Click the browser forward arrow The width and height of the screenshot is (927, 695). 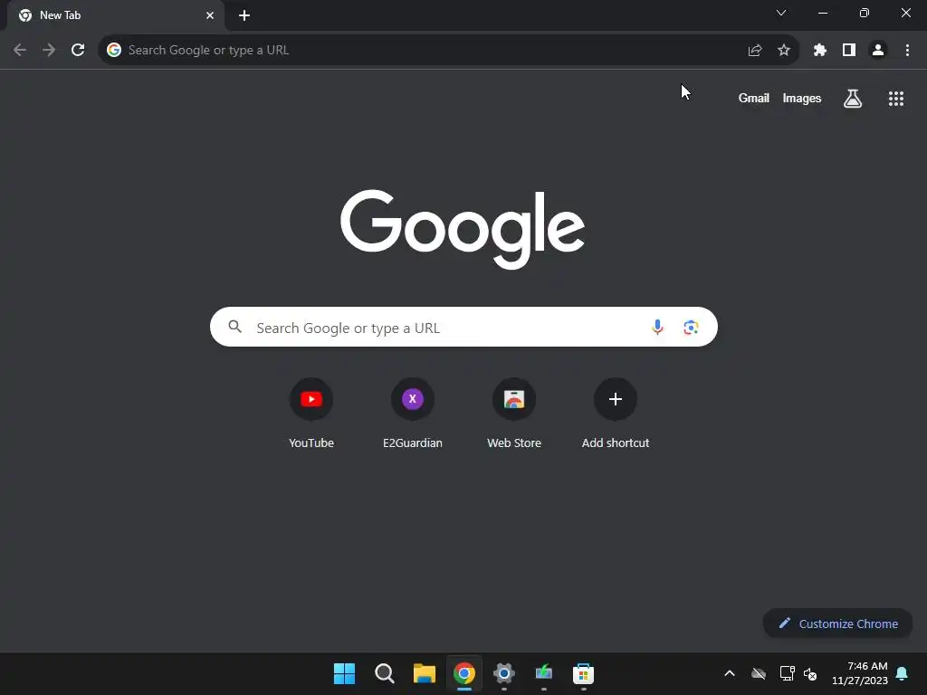[x=49, y=51]
